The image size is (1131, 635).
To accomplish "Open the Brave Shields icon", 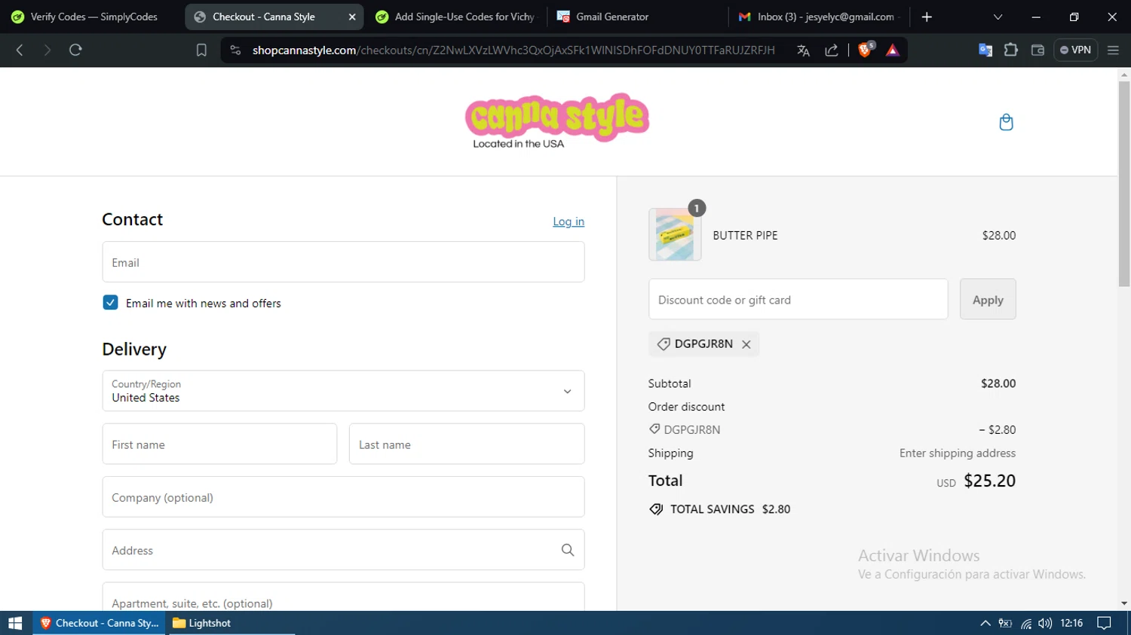I will (x=866, y=50).
